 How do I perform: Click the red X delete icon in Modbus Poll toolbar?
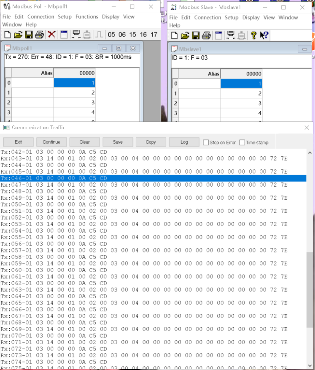tap(51, 35)
